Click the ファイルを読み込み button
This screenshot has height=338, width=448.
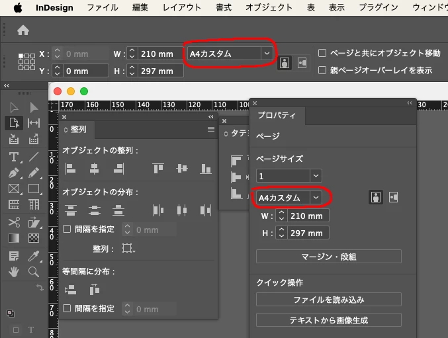(x=329, y=300)
